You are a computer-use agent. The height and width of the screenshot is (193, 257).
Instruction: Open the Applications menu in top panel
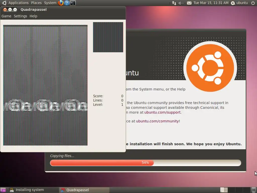(x=19, y=3)
